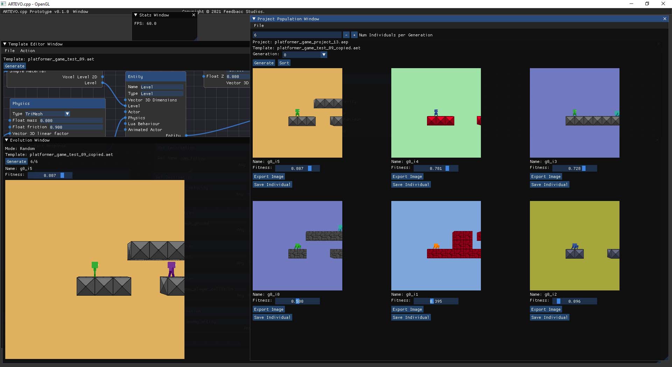The width and height of the screenshot is (672, 367).
Task: Click the Num Individuals input field
Action: (297, 35)
